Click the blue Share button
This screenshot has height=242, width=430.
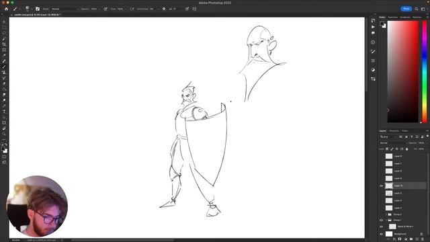click(x=406, y=9)
